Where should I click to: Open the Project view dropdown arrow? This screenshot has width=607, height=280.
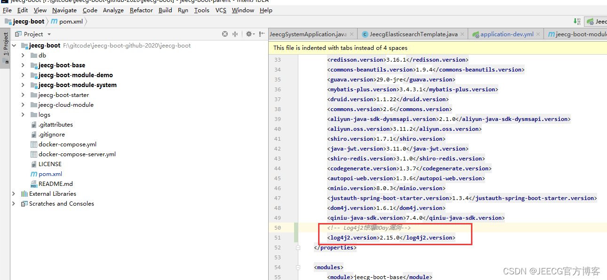point(49,34)
